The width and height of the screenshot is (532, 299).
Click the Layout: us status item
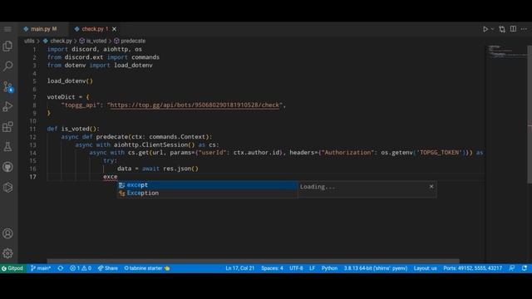tap(425, 268)
